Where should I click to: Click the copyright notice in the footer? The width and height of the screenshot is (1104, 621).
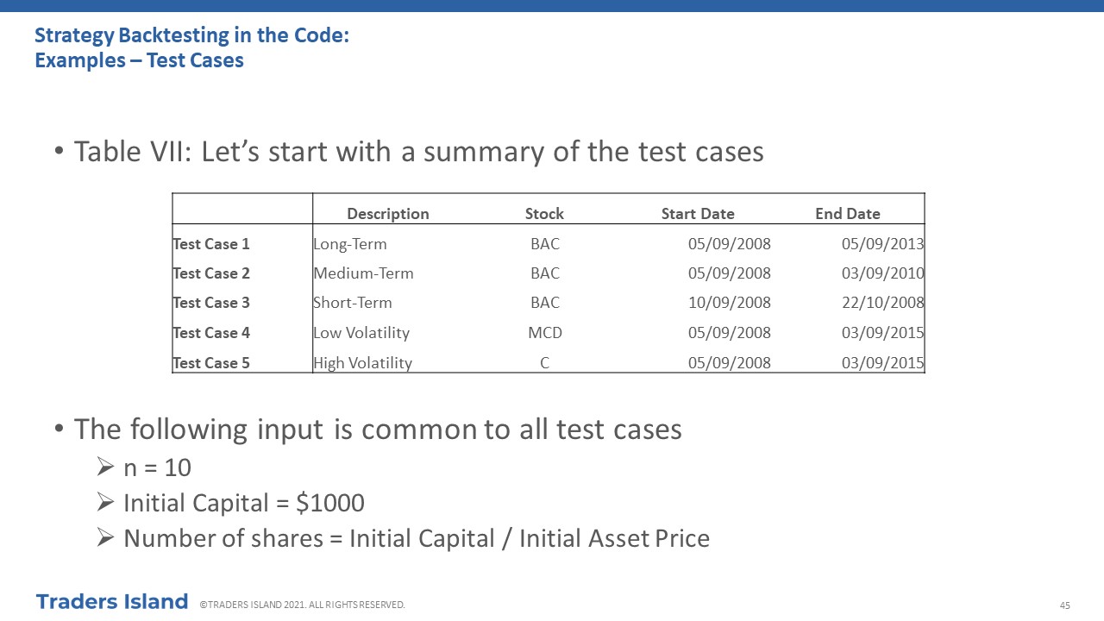pos(302,605)
